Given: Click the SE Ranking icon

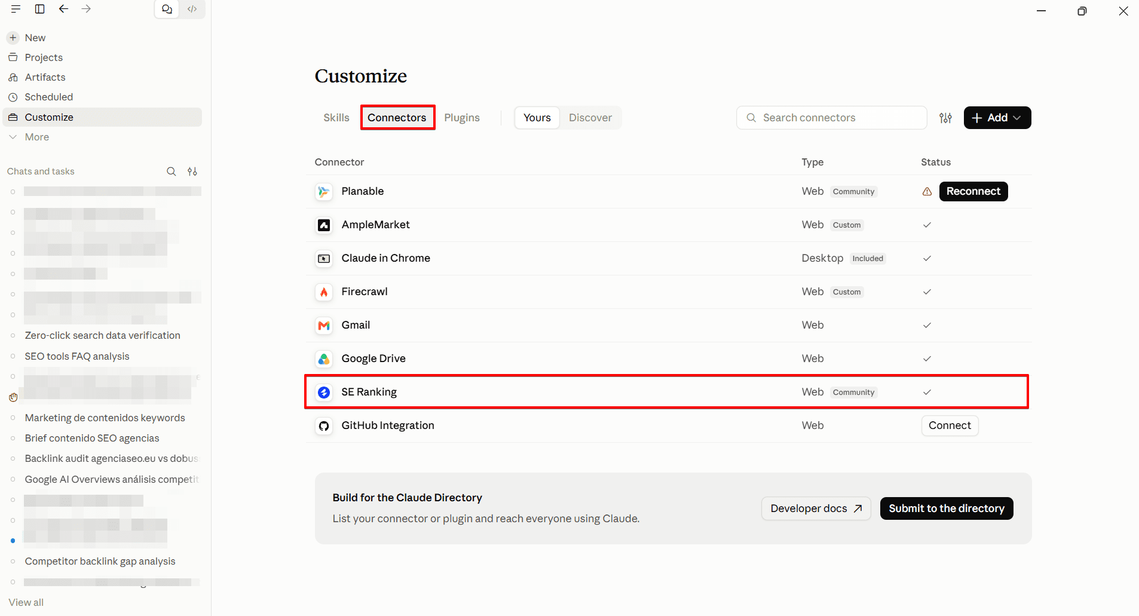Looking at the screenshot, I should 324,393.
